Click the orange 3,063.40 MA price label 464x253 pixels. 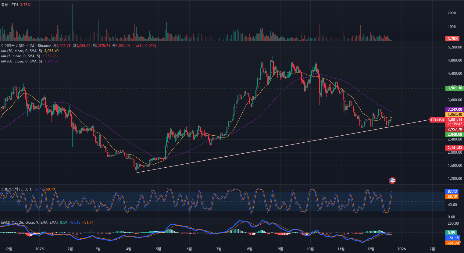click(x=455, y=115)
